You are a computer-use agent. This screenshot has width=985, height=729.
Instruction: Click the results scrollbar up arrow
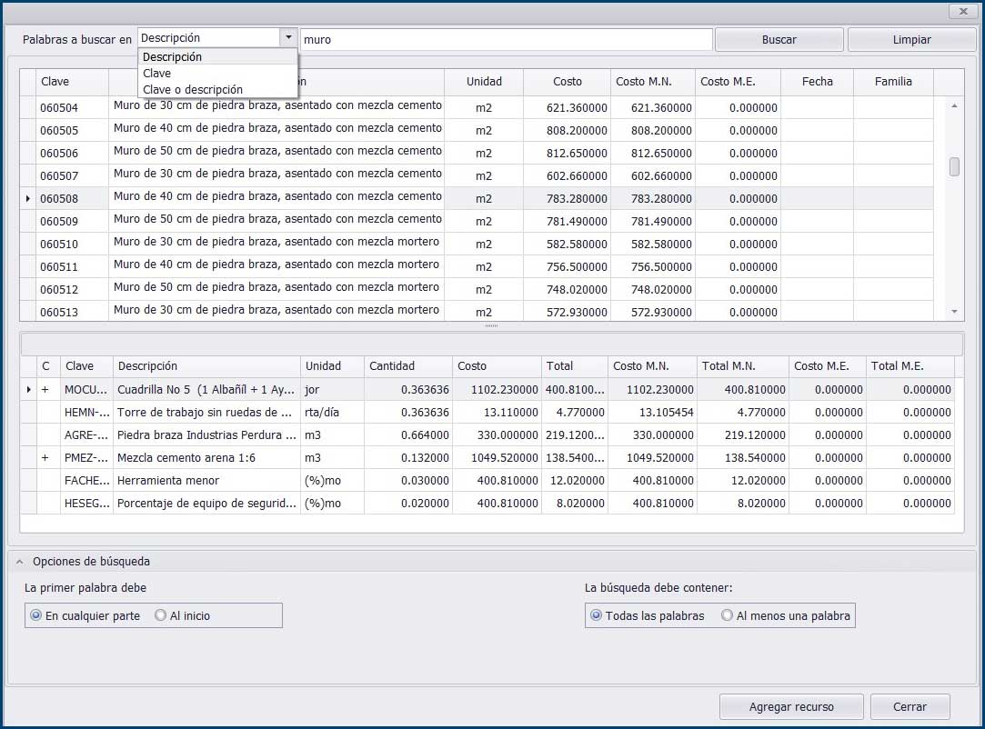click(x=954, y=106)
